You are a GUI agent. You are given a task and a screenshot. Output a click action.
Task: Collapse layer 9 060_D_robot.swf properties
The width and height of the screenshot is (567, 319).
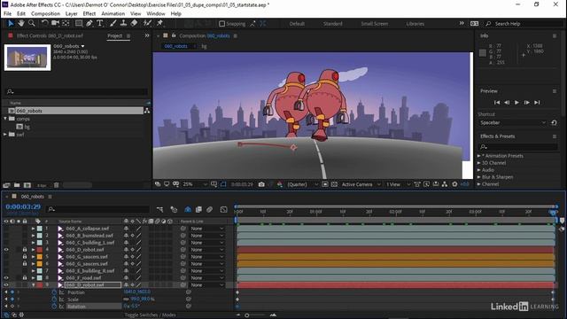pyautogui.click(x=33, y=285)
